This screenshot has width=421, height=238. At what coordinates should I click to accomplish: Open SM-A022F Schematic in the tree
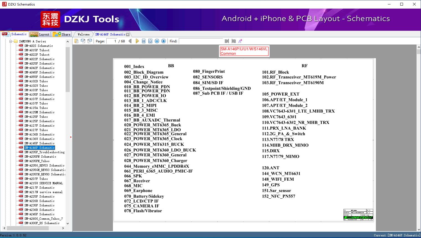pos(39,59)
